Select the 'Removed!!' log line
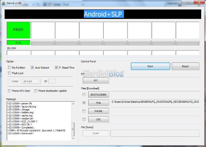The width and height of the screenshot is (206, 147). tap(21, 134)
